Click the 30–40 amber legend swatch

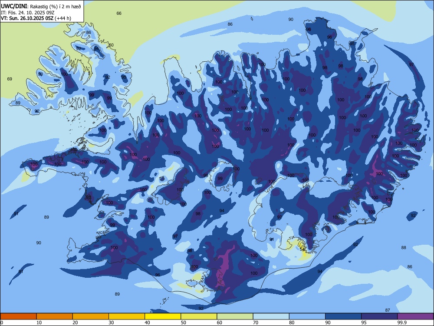(x=127, y=316)
